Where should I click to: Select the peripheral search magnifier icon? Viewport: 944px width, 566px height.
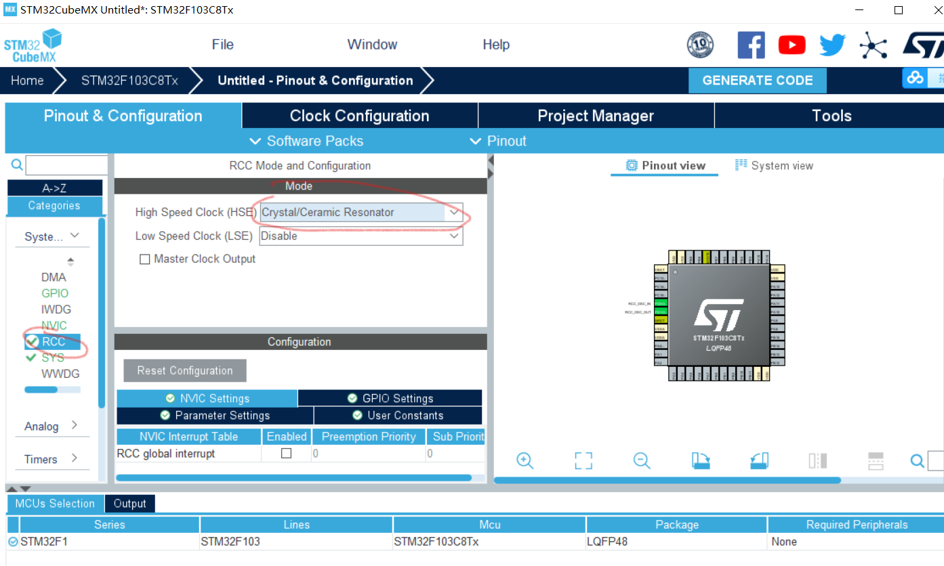pos(16,165)
